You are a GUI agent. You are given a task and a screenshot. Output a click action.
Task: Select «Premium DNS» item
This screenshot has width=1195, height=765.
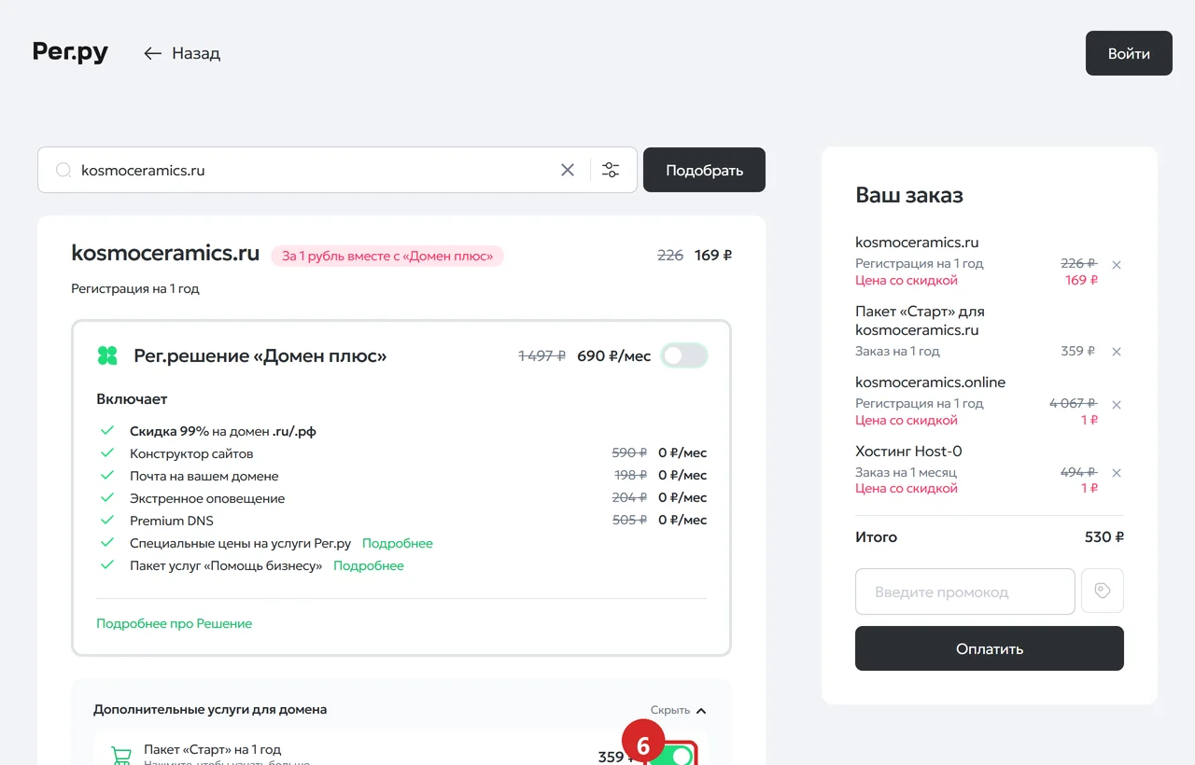pos(172,521)
